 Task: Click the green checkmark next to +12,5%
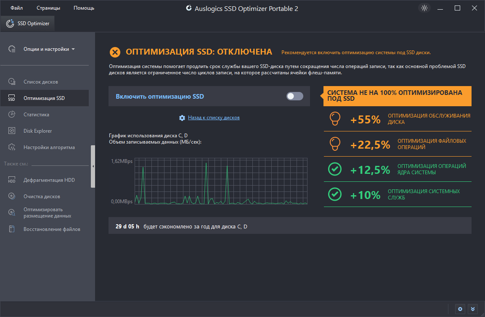(335, 169)
